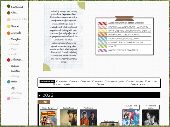
Task: Open the Stickers collection
Action: [x=14, y=66]
